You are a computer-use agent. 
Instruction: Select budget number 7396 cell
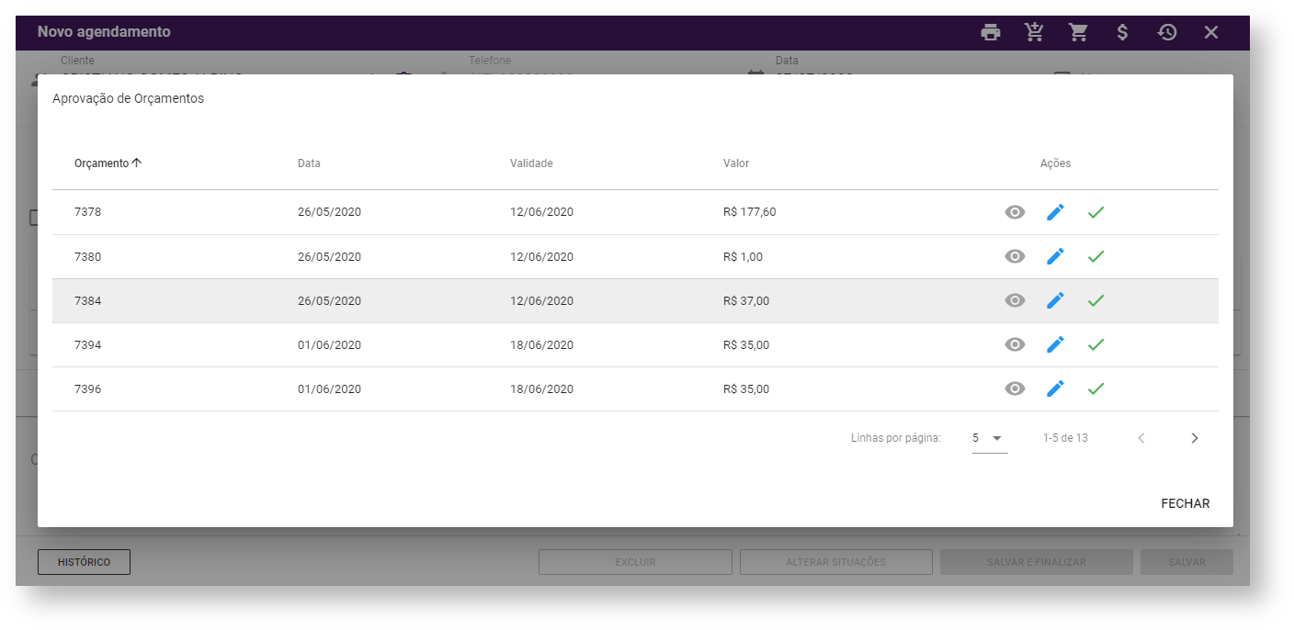point(88,388)
